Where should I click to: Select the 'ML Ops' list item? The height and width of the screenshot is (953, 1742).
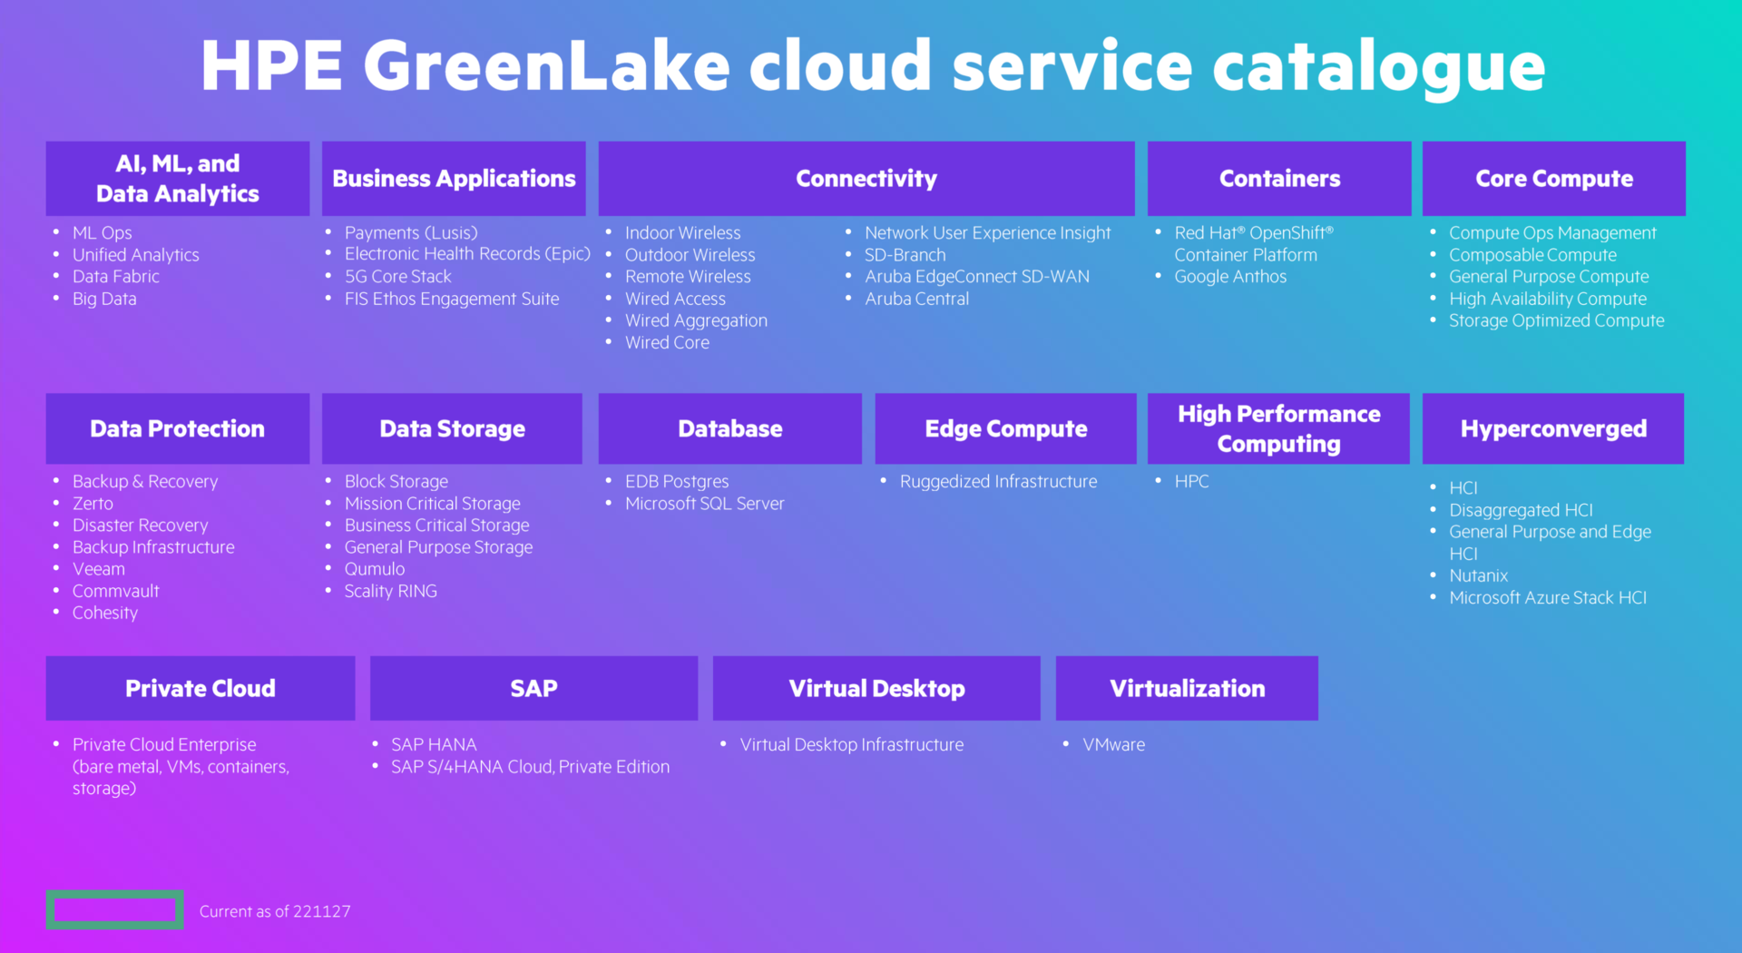[x=103, y=233]
